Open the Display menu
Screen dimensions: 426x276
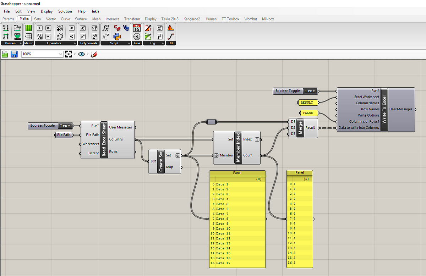(46, 11)
